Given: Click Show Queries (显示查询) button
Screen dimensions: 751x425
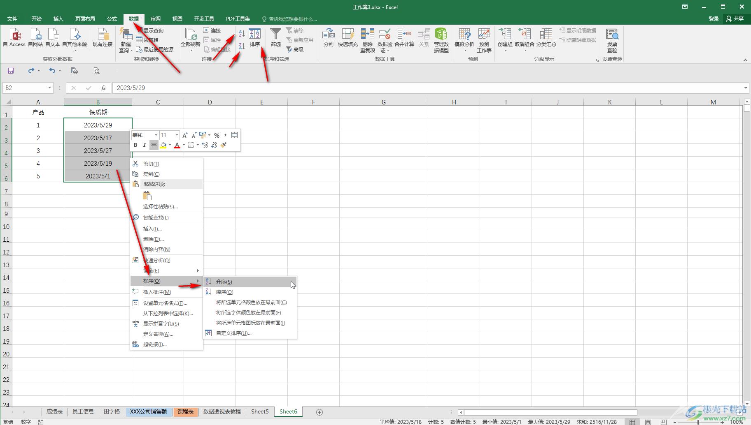Looking at the screenshot, I should (x=150, y=31).
